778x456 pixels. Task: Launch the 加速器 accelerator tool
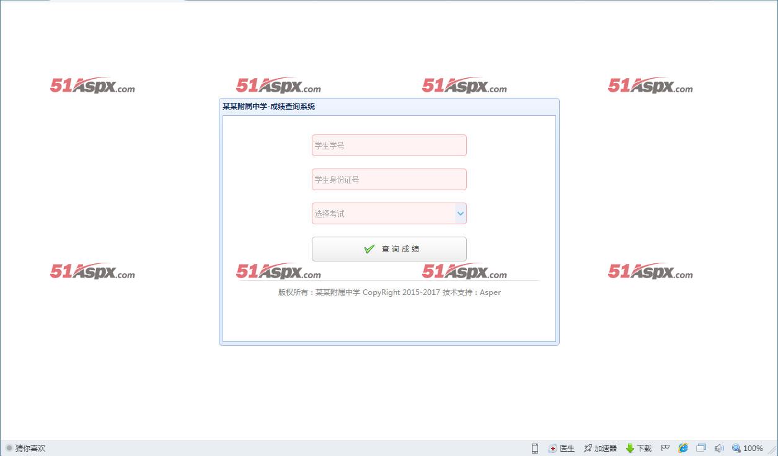[x=600, y=449]
